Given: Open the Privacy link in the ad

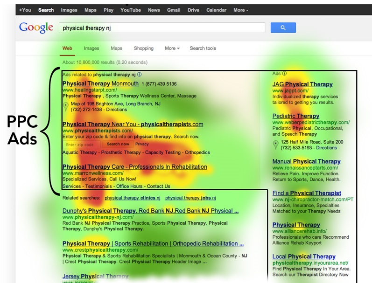Looking at the screenshot, I should [142, 144].
